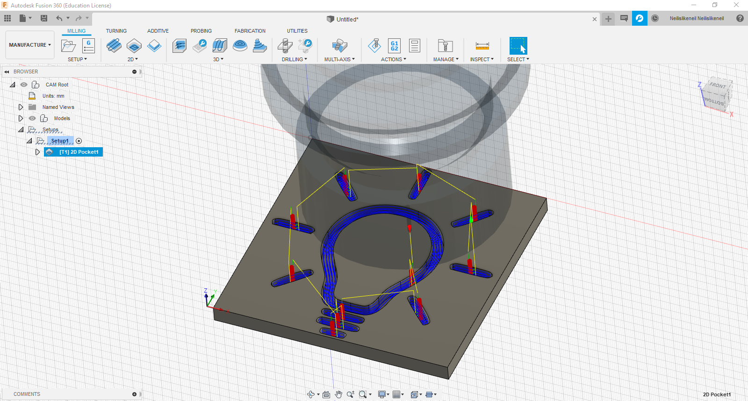Screen dimensions: 748x401
Task: Collapse the Setup1 node
Action: pyautogui.click(x=29, y=141)
